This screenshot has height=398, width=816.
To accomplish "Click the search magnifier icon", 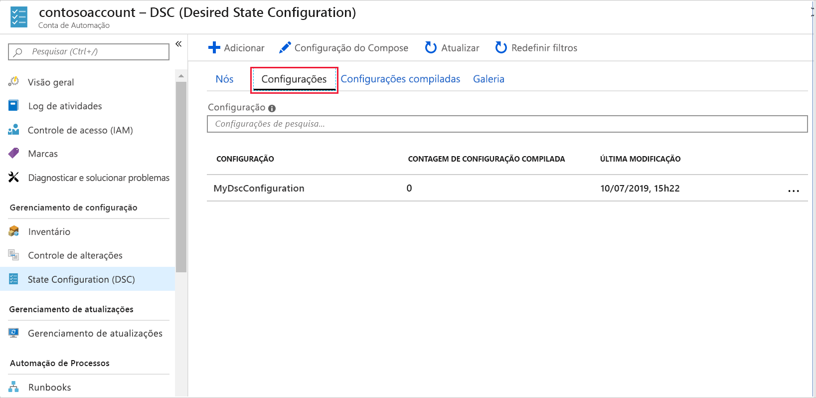I will pyautogui.click(x=18, y=52).
